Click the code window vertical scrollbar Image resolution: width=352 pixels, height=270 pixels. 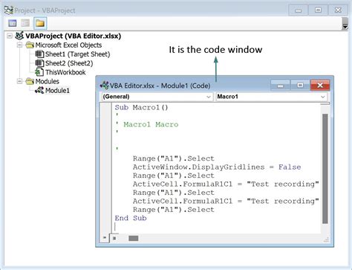(x=325, y=169)
